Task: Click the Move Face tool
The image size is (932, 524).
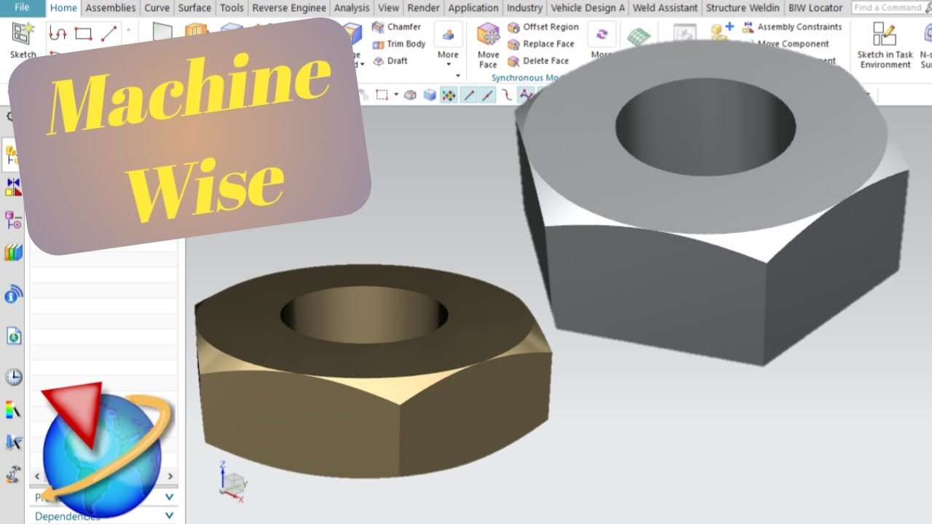Action: tap(488, 45)
